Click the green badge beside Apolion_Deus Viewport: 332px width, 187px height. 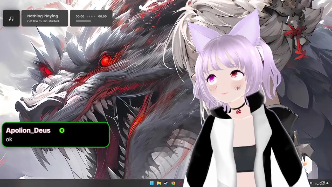tap(62, 130)
